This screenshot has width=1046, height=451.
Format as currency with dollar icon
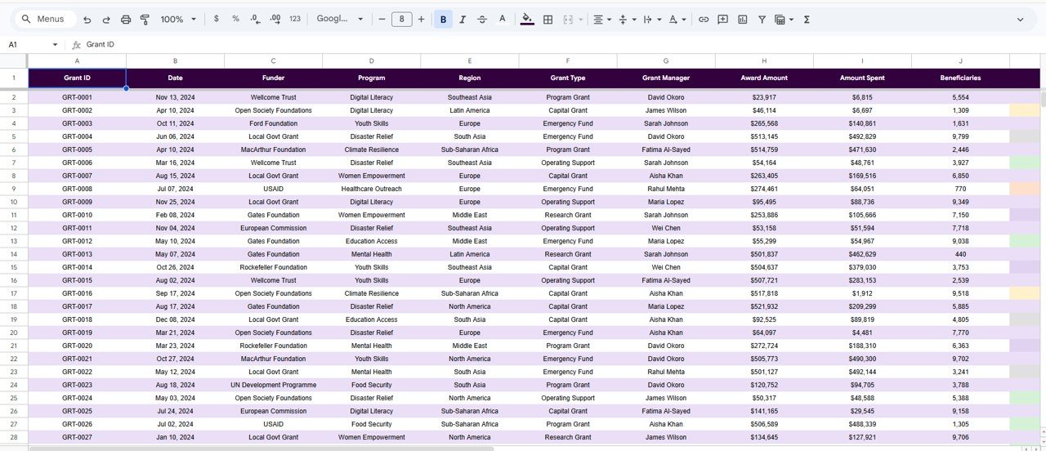pyautogui.click(x=216, y=19)
